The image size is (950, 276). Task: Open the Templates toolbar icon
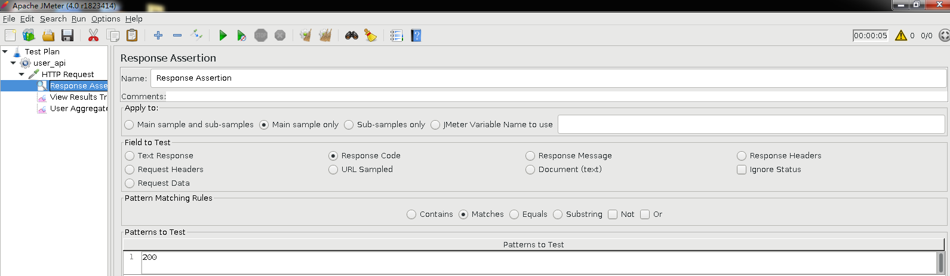click(x=29, y=36)
